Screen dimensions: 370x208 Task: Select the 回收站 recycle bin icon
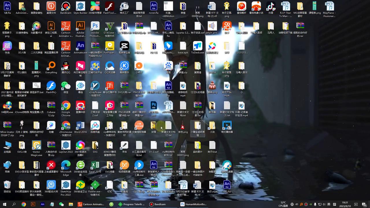coord(7,185)
